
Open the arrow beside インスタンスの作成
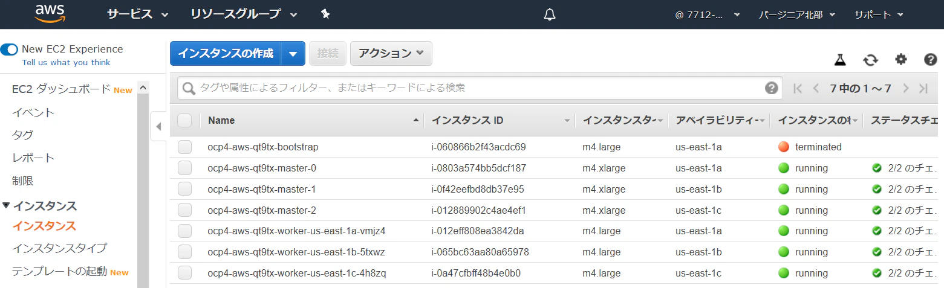click(x=293, y=53)
